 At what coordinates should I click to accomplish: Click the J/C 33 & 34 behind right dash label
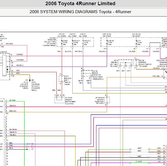coord(99,100)
